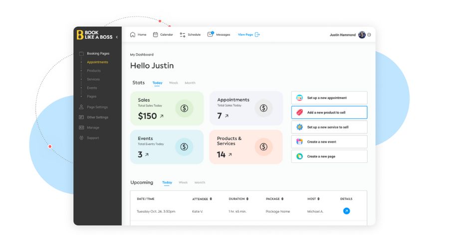Select Appointments in sidebar
The image size is (449, 252).
tap(97, 62)
